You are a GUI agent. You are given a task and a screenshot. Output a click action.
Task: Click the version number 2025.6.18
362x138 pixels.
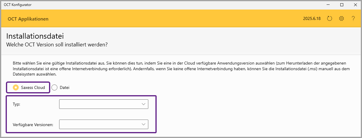pos(312,19)
